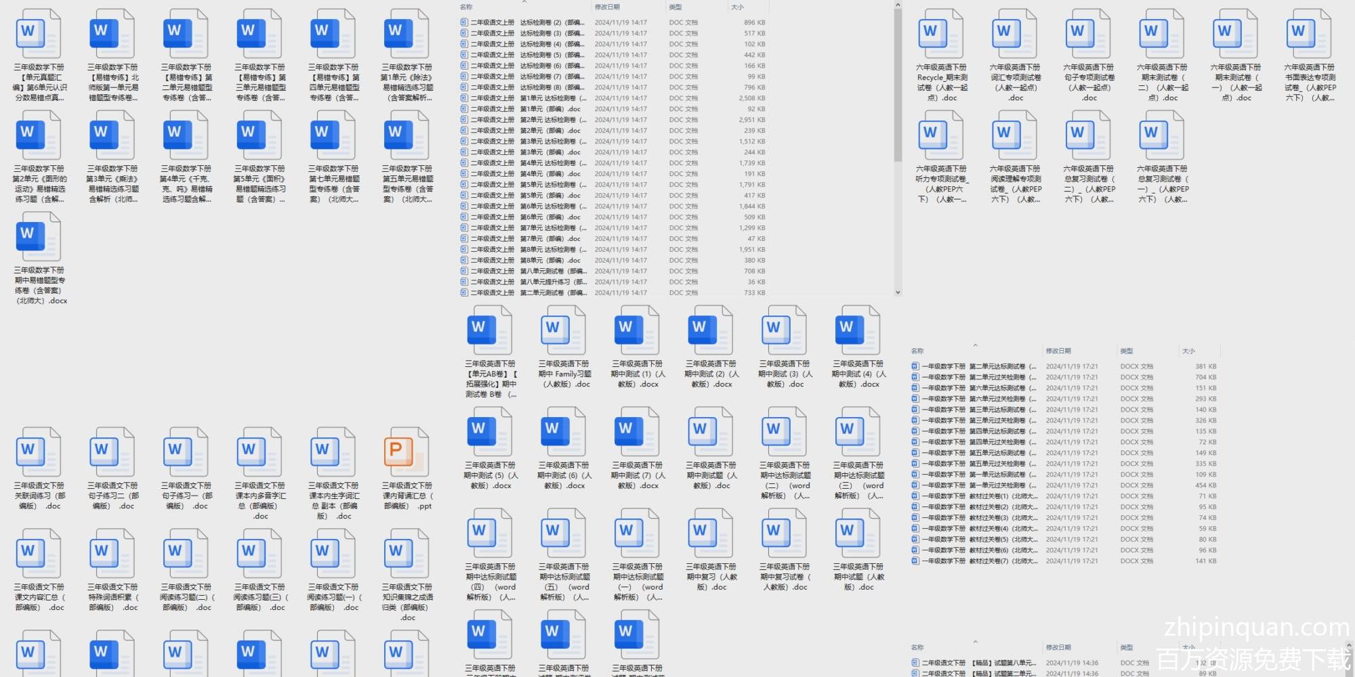Click scroll-down arrow of 二年级语文上册 list

click(898, 292)
